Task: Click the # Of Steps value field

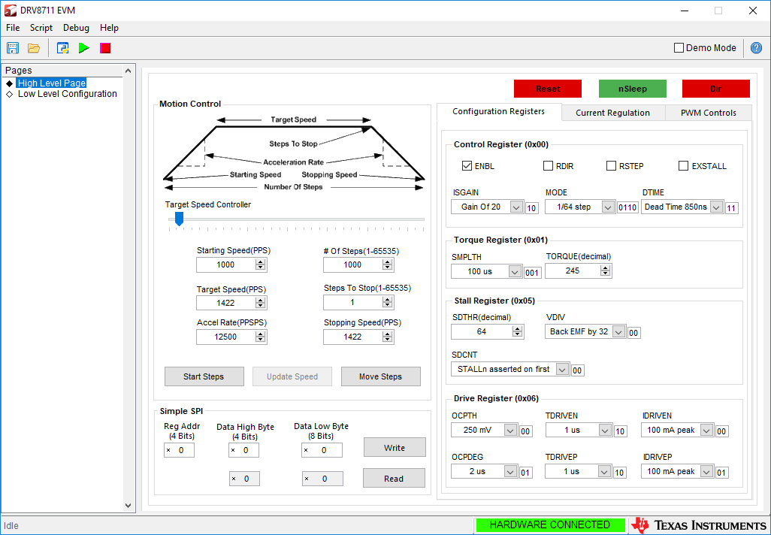Action: click(353, 265)
